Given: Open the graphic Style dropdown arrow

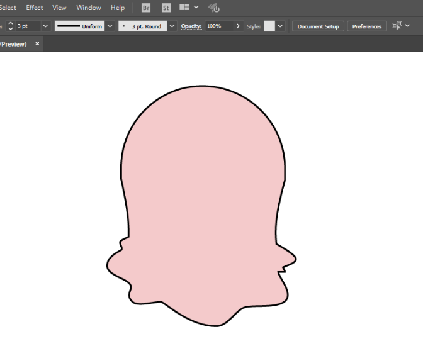Looking at the screenshot, I should [280, 26].
